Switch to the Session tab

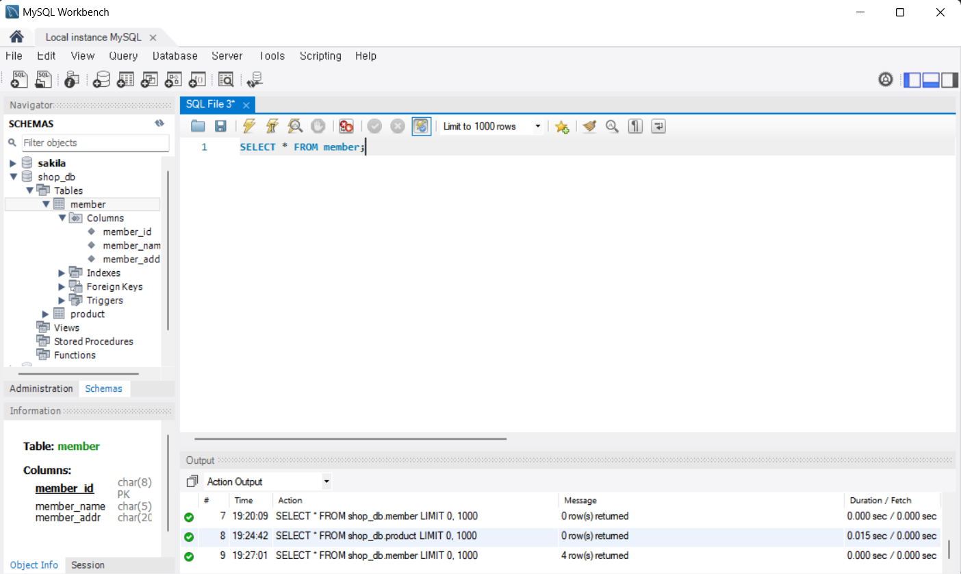pos(88,565)
